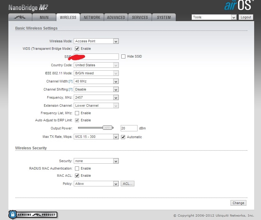Open the IEEE 802.11 Mode dropdown
Viewport: 261px width, 220px height.
pyautogui.click(x=96, y=73)
